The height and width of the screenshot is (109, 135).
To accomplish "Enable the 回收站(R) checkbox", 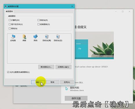I will (38, 20).
